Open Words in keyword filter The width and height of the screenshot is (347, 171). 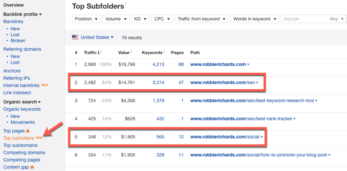click(255, 19)
